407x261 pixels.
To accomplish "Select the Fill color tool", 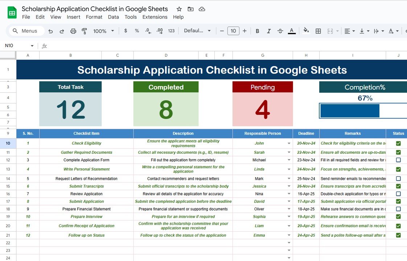I will click(x=306, y=31).
